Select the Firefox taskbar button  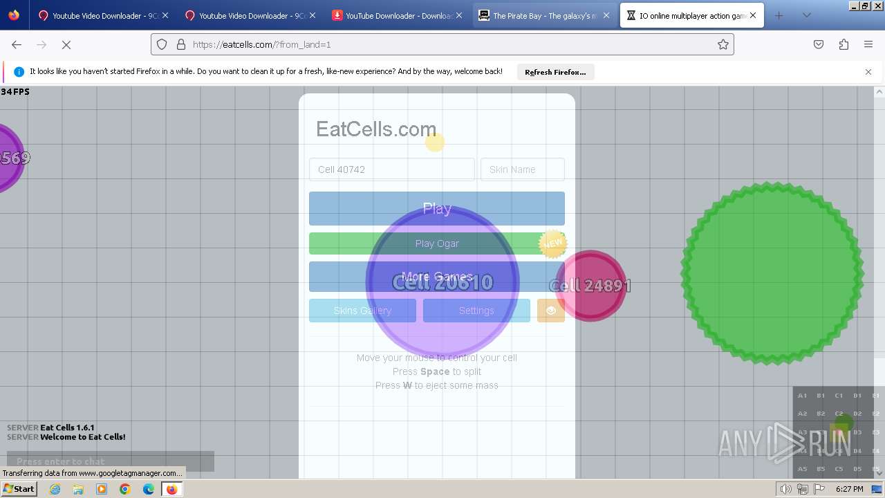coord(171,489)
